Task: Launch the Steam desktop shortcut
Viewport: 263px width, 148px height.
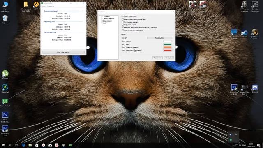Action: click(245, 33)
